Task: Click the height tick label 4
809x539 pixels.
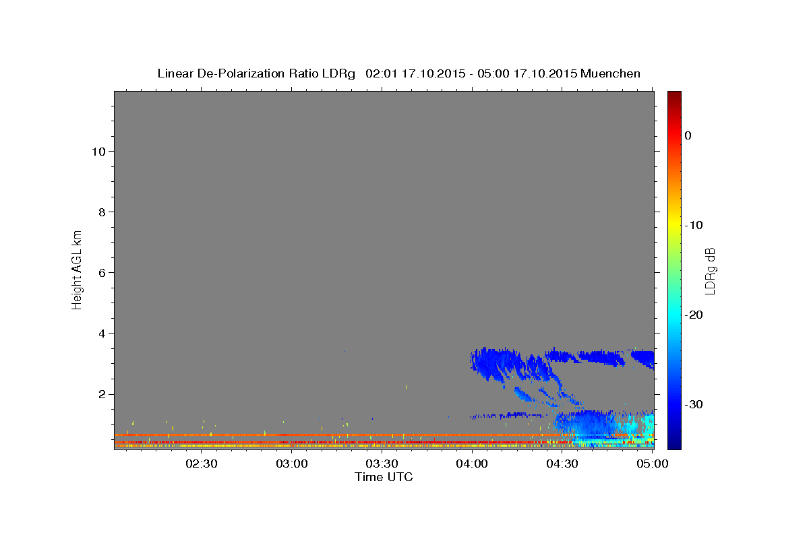Action: point(100,333)
